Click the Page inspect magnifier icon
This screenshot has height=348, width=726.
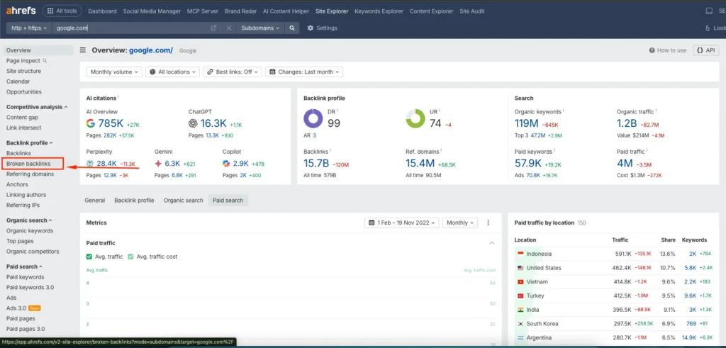click(x=45, y=61)
